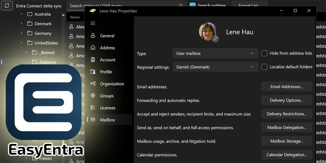The image size is (326, 163).
Task: Click the Profile folder icon
Action: point(93,72)
